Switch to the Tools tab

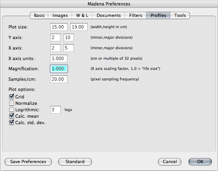(180, 15)
